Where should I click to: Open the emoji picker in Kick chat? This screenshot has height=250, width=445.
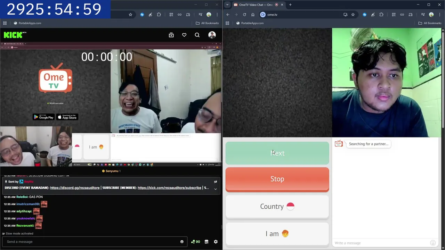182,242
